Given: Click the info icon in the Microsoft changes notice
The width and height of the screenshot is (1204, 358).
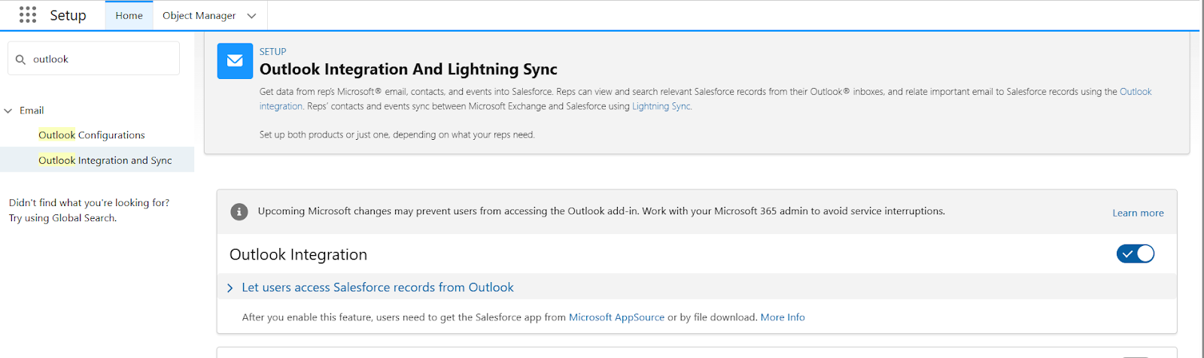Looking at the screenshot, I should (239, 212).
